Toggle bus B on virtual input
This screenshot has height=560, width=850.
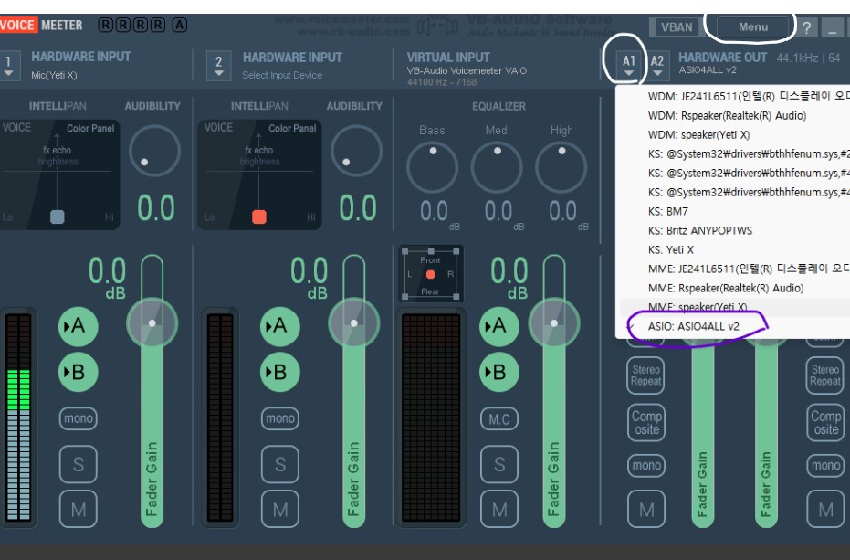point(499,372)
